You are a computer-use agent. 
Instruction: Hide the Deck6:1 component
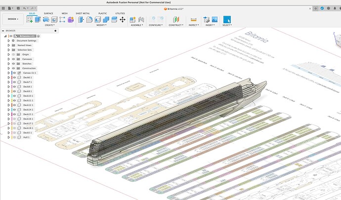[x=14, y=78]
